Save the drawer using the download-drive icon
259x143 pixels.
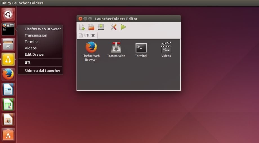pos(101,27)
